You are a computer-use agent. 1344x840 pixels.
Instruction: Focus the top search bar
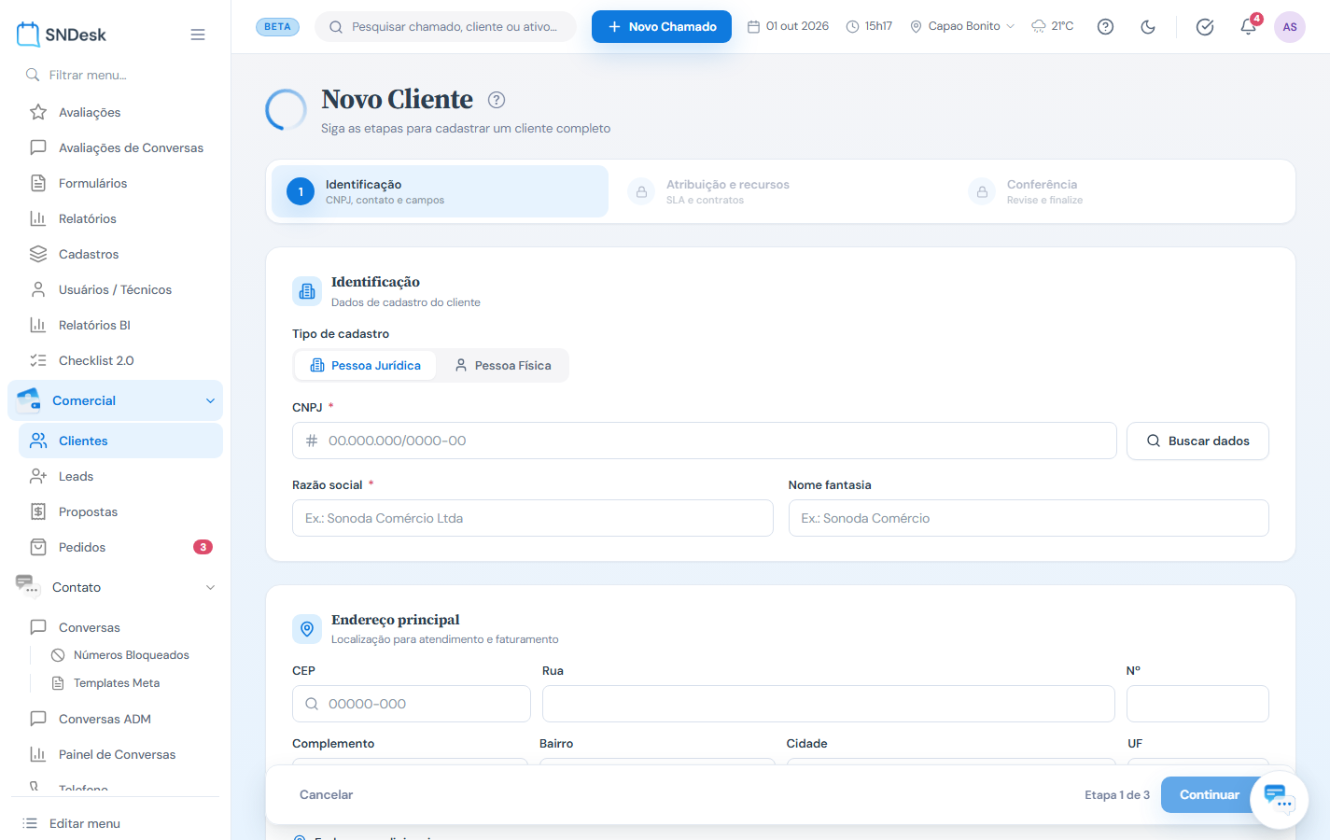[x=446, y=27]
